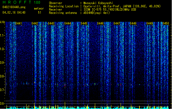
Task: Click the 0442 time marker
Action: coord(35,23)
